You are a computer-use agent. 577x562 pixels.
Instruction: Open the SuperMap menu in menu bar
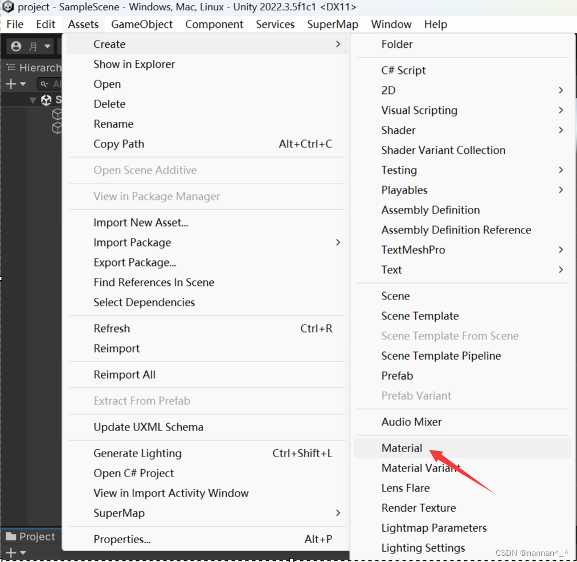point(333,24)
